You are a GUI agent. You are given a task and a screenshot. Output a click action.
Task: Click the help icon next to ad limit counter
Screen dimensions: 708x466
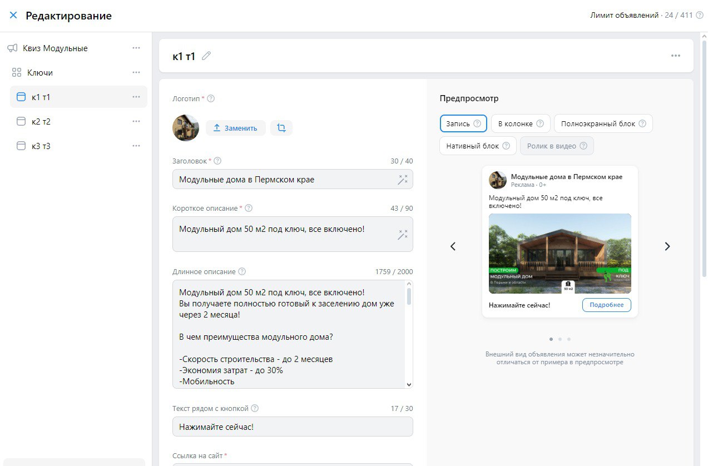pos(700,16)
